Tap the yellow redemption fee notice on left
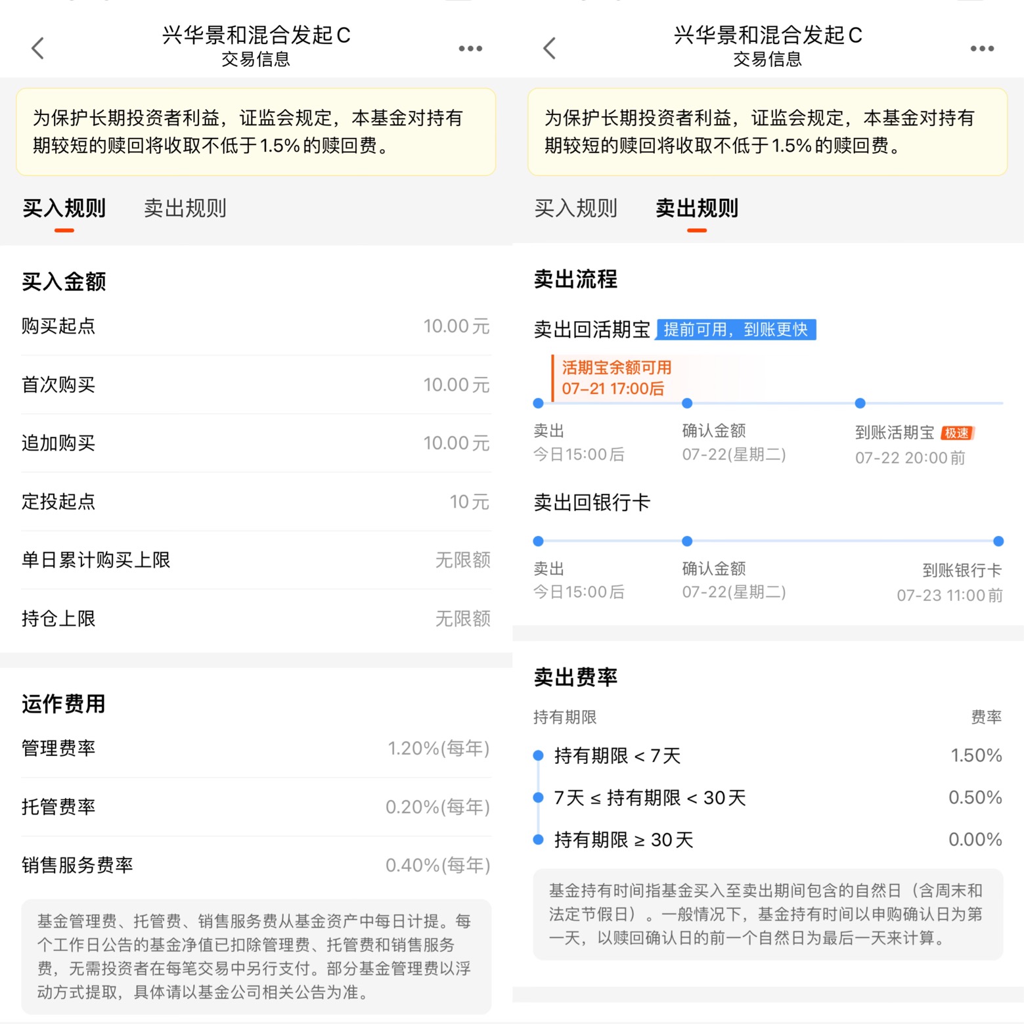The image size is (1024, 1024). click(x=256, y=132)
